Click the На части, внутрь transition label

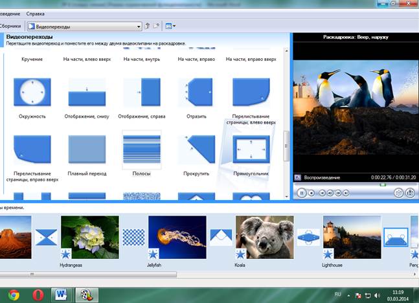[x=142, y=60]
